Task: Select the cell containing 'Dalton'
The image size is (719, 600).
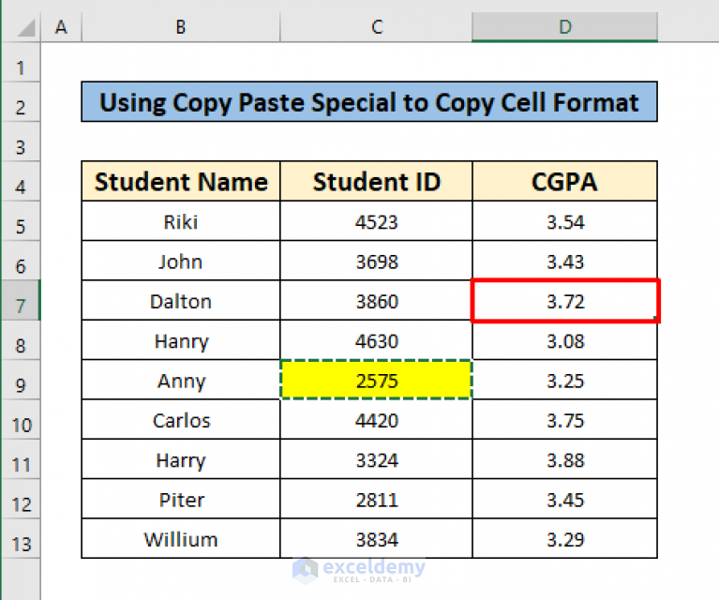Action: pos(181,300)
